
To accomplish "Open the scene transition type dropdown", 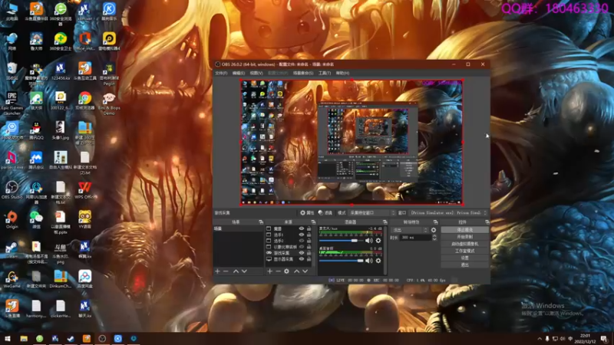I will pos(410,230).
